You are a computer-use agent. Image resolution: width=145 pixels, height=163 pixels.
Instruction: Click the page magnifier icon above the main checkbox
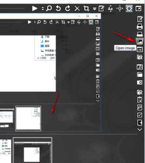click(x=140, y=107)
